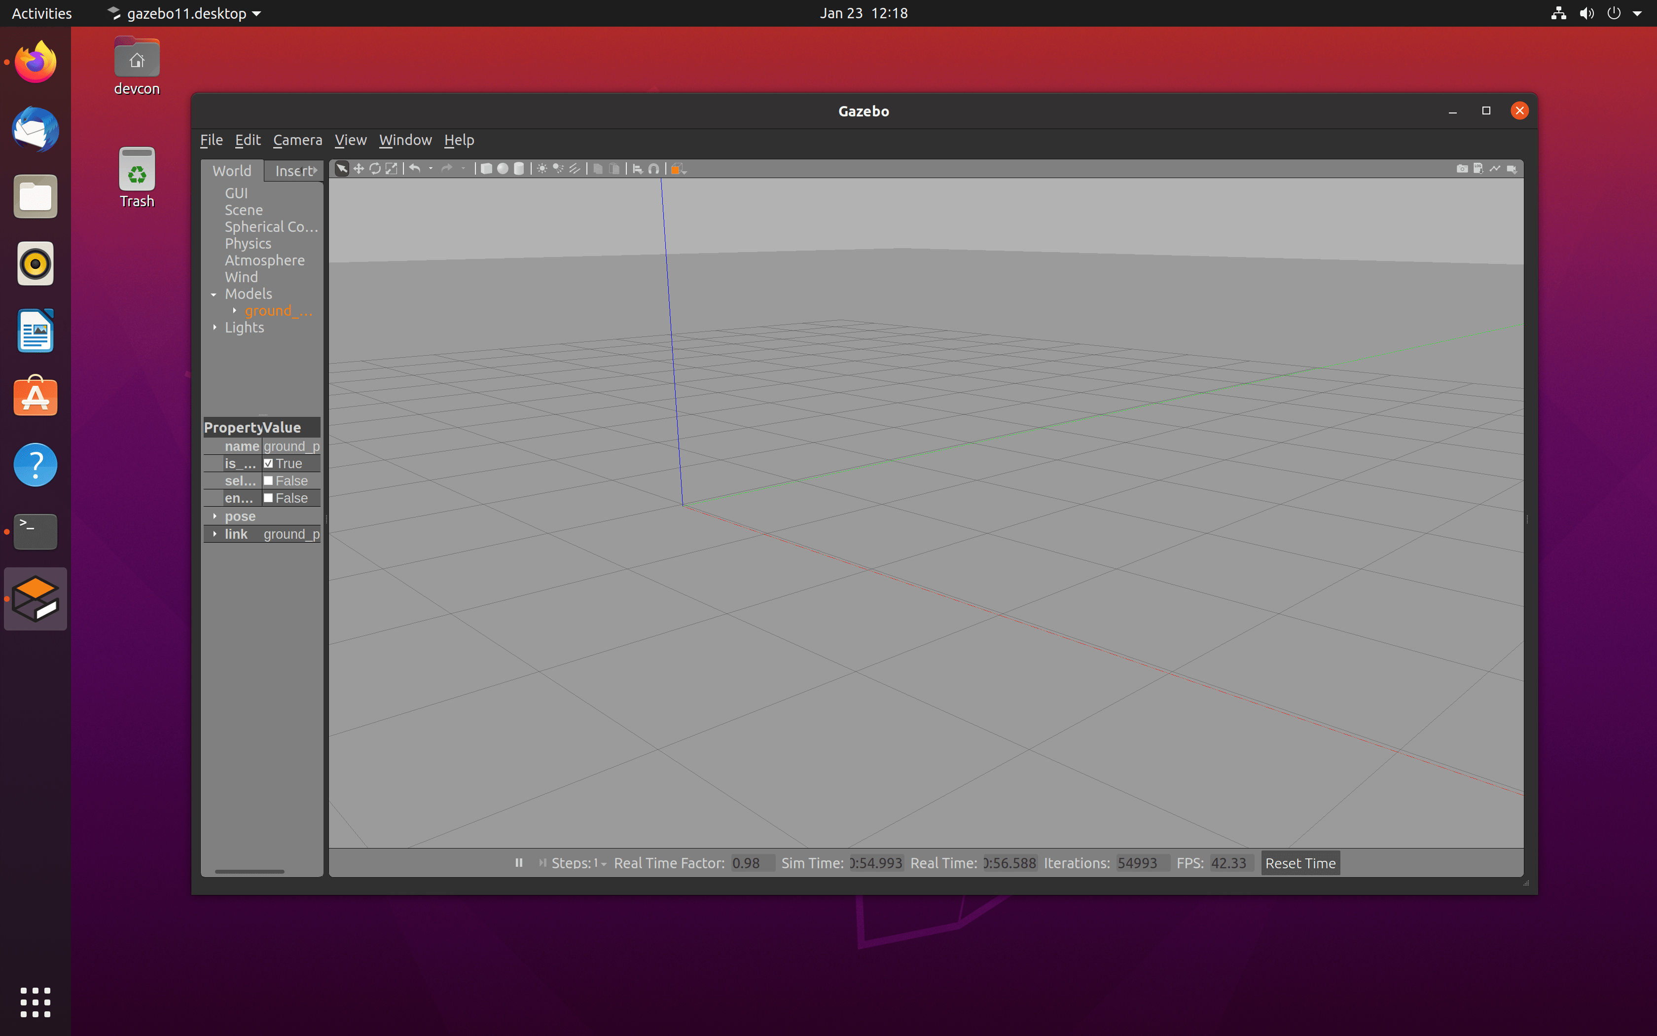This screenshot has height=1036, width=1657.
Task: Expand the Lights tree node
Action: click(215, 328)
